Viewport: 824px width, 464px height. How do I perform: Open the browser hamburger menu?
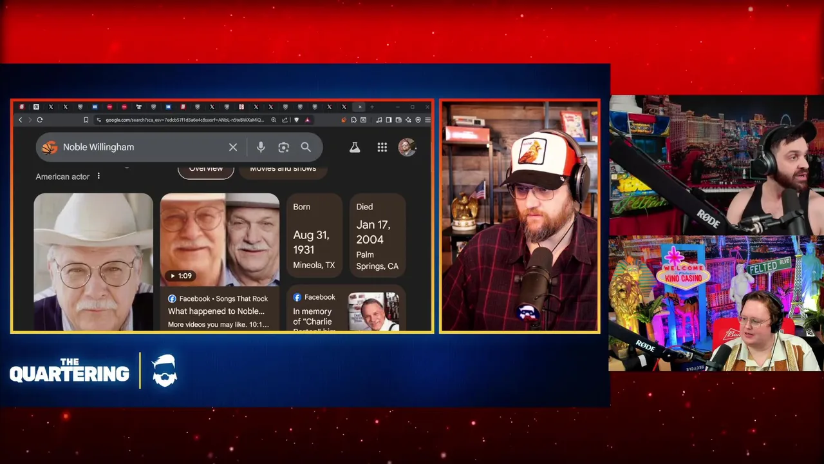point(427,120)
